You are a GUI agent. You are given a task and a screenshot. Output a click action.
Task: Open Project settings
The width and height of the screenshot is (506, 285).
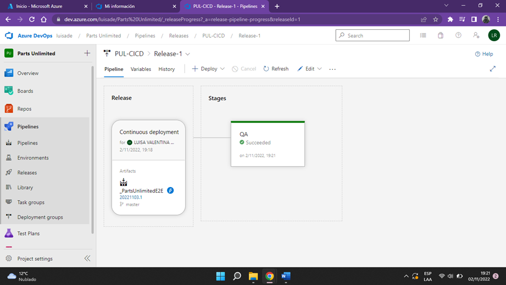[x=35, y=259]
